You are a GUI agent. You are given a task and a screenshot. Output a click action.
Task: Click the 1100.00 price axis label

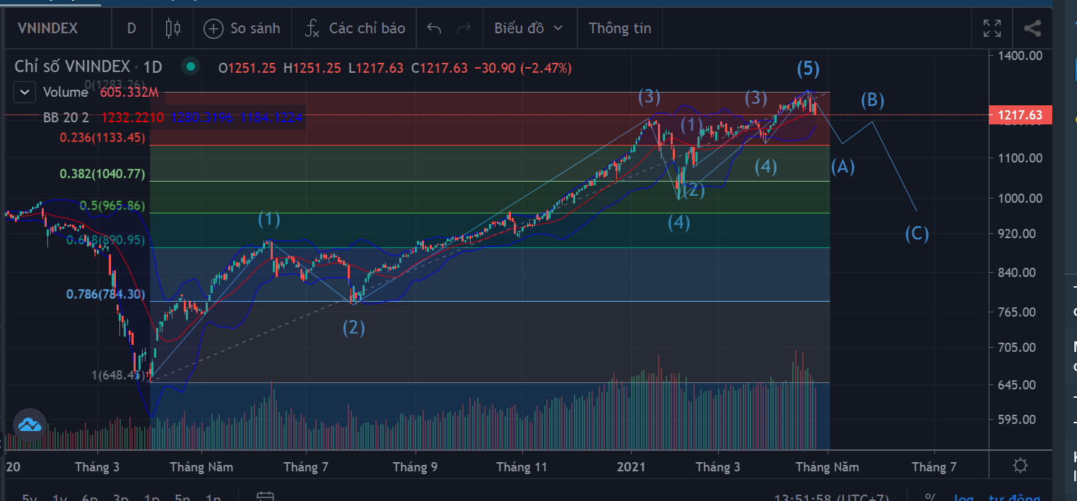[x=1019, y=158]
